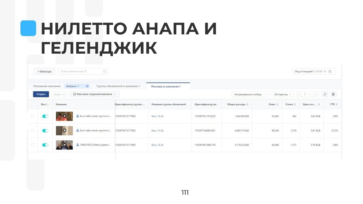Open the page number 1 dropdown
Viewport: 363px width, 204px height.
point(308,94)
